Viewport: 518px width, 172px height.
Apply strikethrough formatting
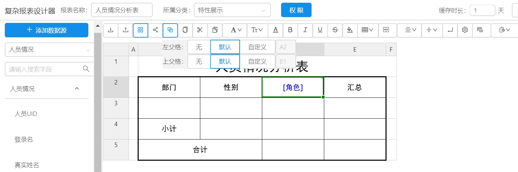click(335, 30)
